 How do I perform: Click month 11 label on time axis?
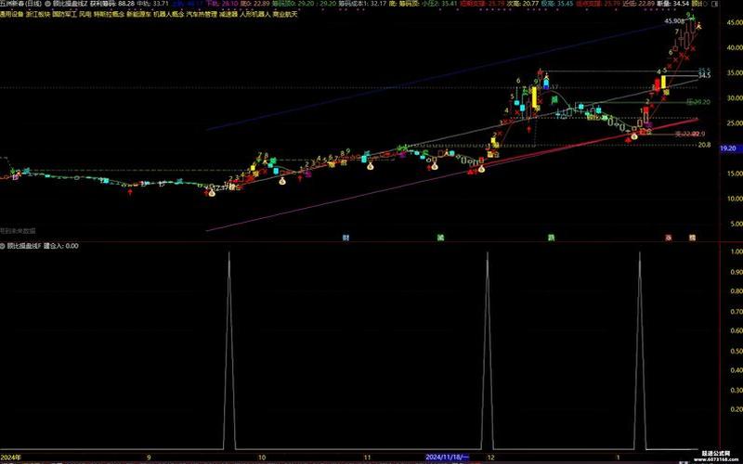(368, 458)
